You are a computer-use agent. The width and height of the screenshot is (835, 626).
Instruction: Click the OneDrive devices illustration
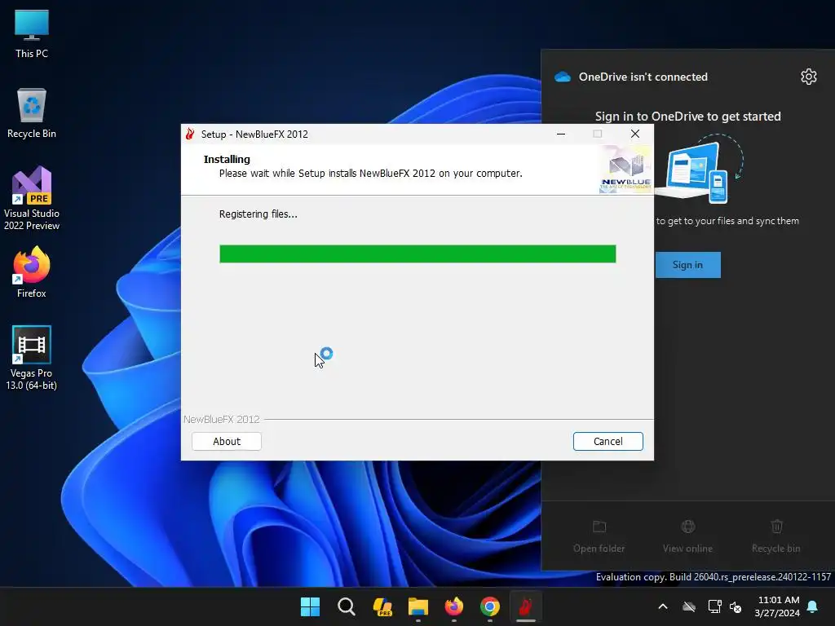[x=698, y=170]
